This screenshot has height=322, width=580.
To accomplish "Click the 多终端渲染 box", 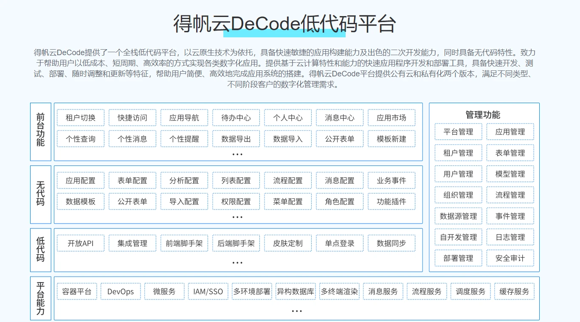I will pyautogui.click(x=339, y=292).
